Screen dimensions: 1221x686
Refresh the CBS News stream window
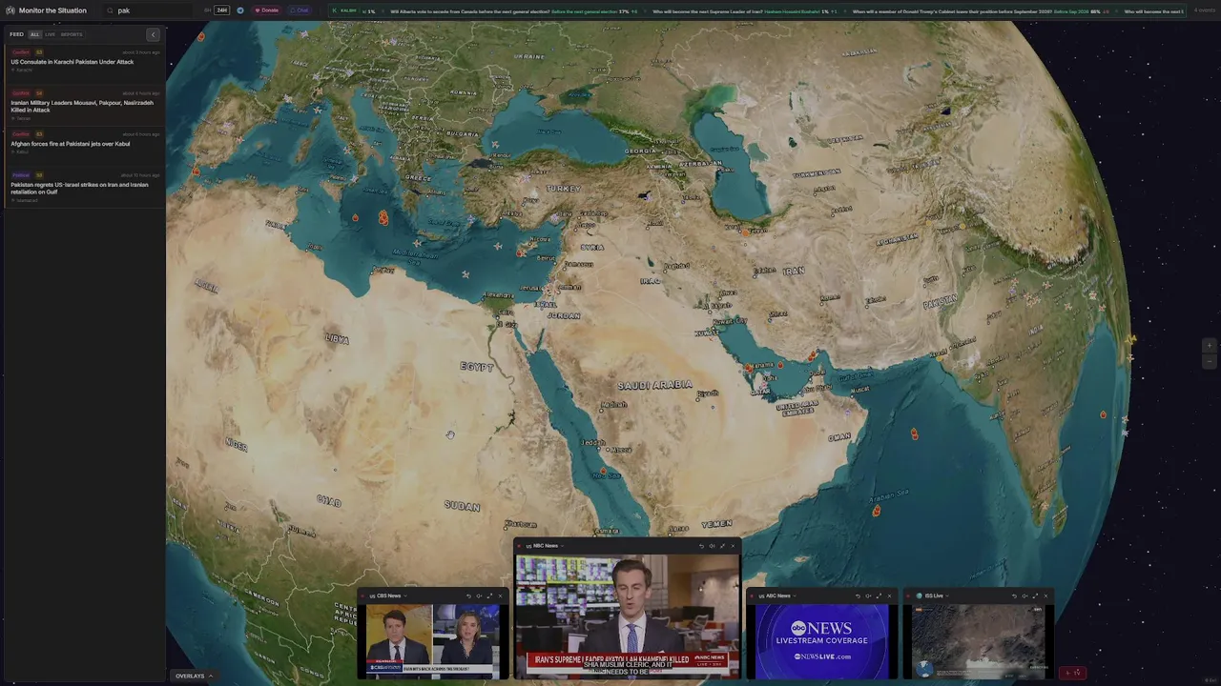pyautogui.click(x=468, y=595)
